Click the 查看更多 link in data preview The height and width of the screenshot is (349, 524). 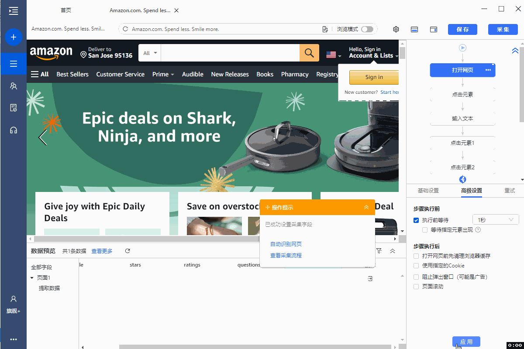point(102,251)
